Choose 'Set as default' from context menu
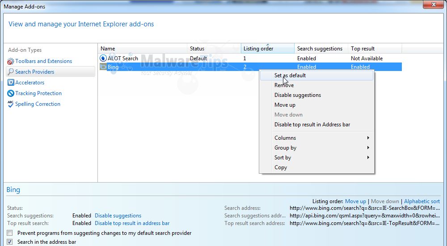This screenshot has width=447, height=246. 316,75
